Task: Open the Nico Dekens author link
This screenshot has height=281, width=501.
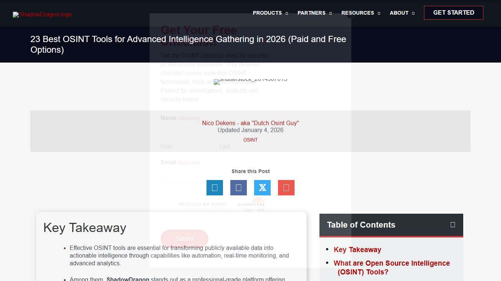Action: click(x=251, y=123)
